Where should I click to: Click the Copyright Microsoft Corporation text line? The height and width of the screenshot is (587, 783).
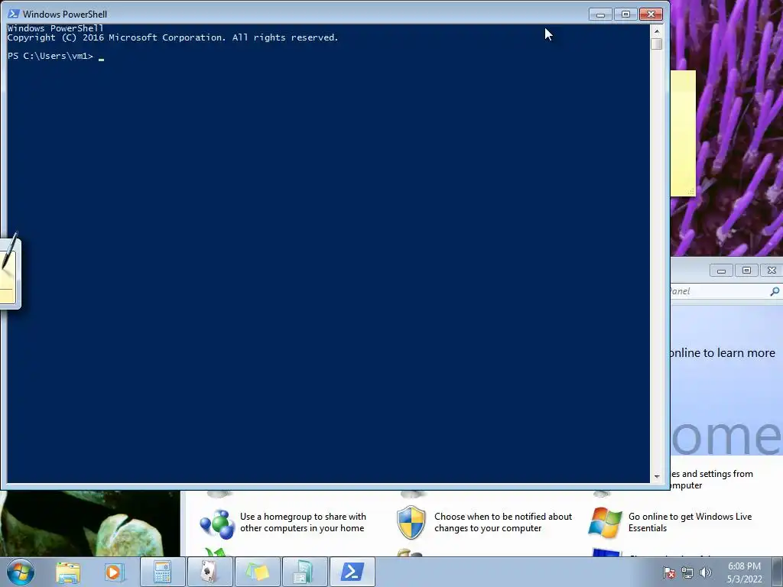(x=173, y=37)
